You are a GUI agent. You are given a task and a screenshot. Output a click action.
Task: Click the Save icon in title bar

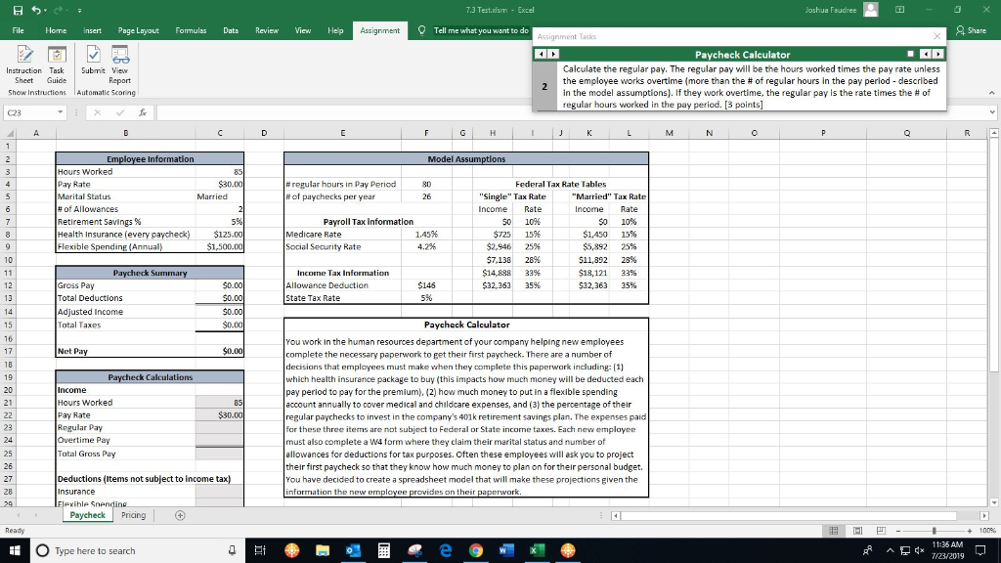click(18, 10)
